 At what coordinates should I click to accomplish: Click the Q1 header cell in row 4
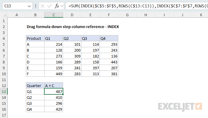pyautogui.click(x=53, y=38)
